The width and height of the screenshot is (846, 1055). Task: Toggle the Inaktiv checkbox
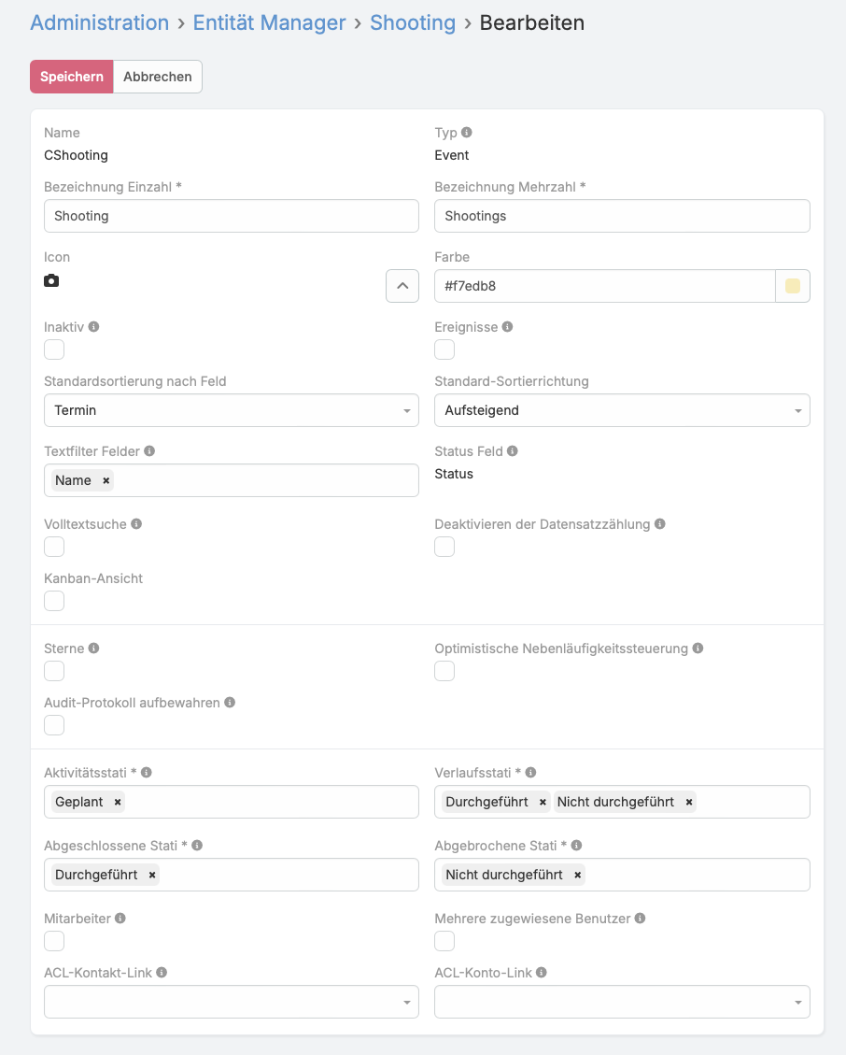point(54,349)
